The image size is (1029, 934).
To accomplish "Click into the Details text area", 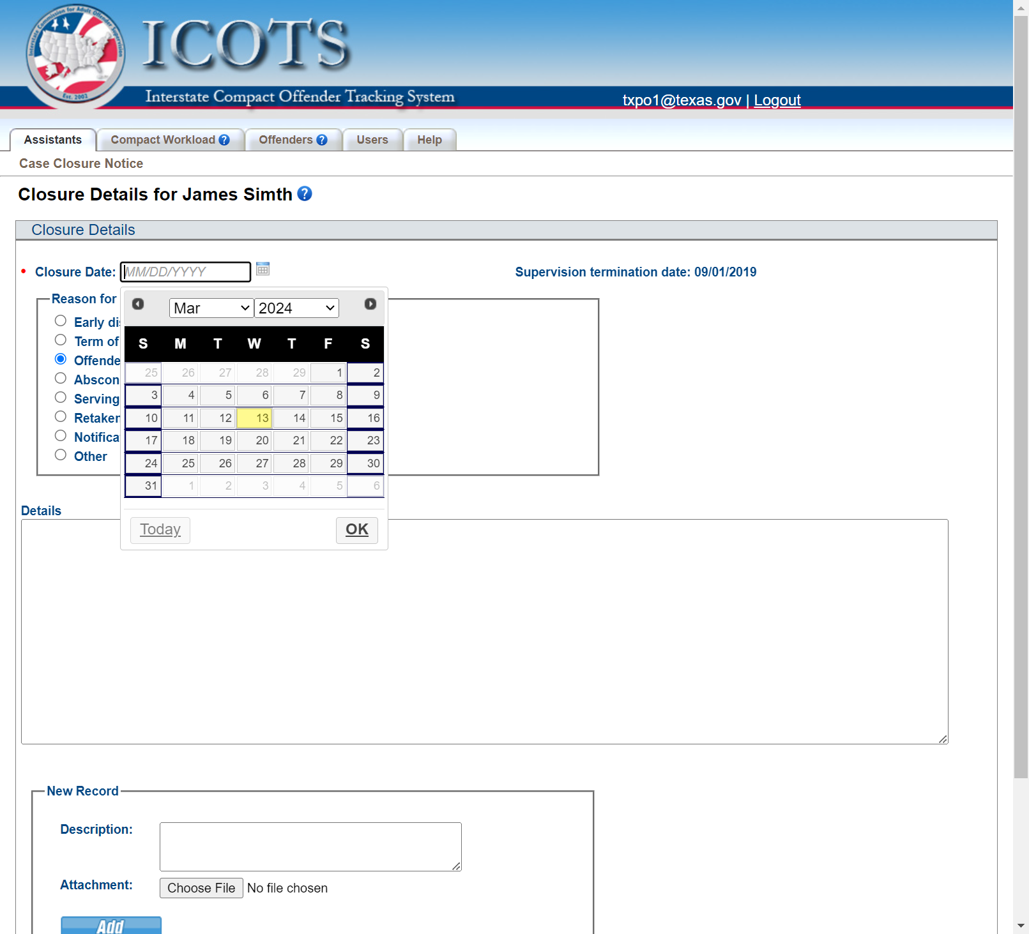I will [x=485, y=631].
